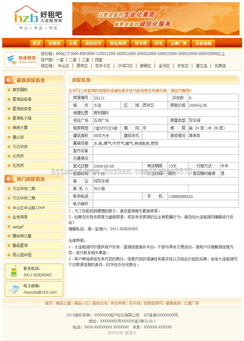Filter by price 2000-2500
Viewport: 244px width, 341px height.
coord(157,54)
